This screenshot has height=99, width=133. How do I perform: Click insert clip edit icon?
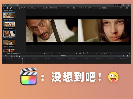coord(14,56)
